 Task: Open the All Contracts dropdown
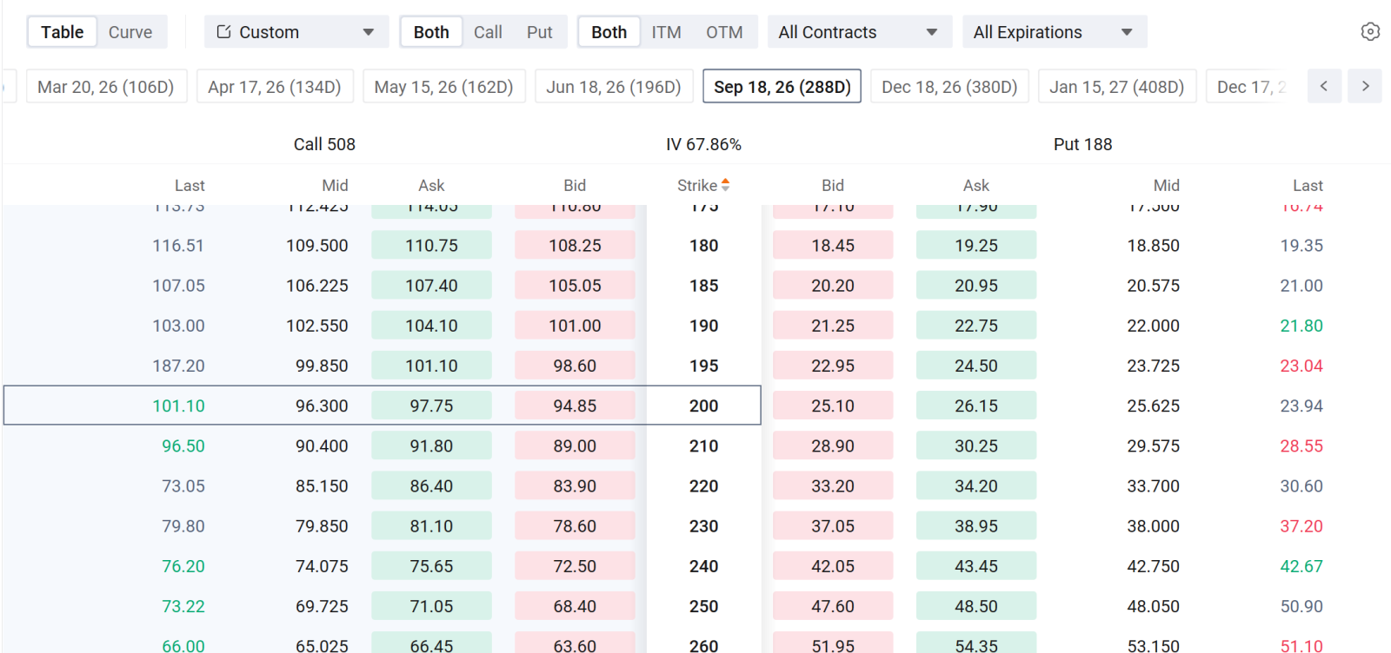(x=859, y=31)
